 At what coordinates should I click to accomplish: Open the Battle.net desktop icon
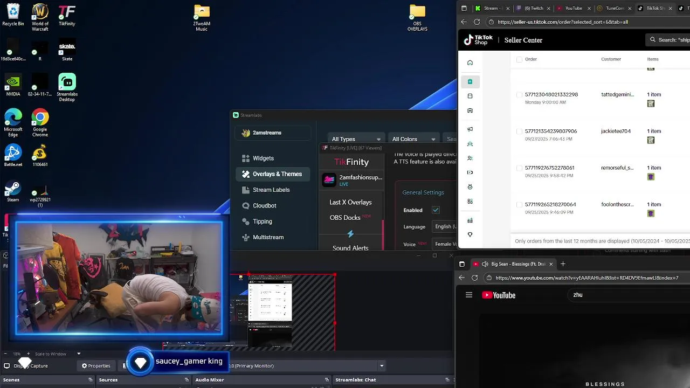click(x=13, y=155)
